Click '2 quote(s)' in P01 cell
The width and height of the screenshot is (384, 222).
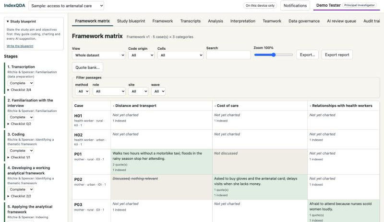(120, 165)
